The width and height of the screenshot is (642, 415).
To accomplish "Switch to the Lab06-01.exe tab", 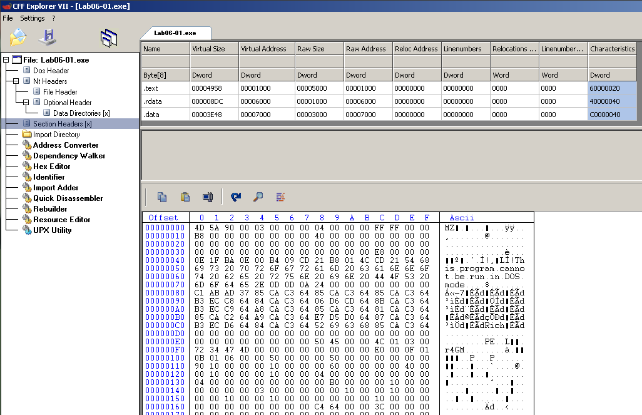I will point(175,33).
